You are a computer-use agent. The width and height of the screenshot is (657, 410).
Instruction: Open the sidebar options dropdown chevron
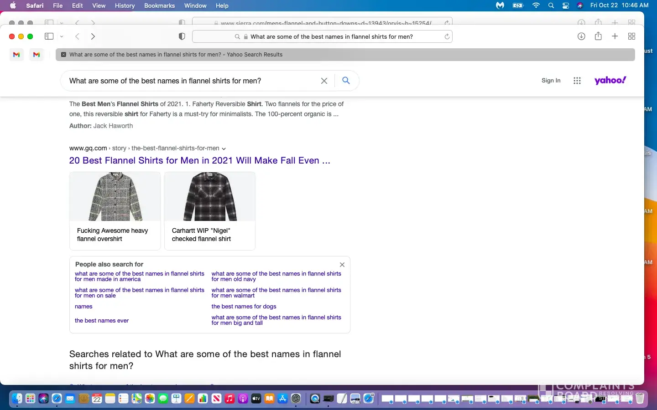[x=62, y=36]
